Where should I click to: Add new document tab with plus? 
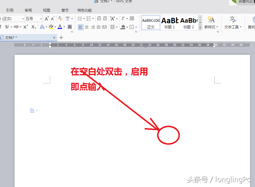coord(61,38)
